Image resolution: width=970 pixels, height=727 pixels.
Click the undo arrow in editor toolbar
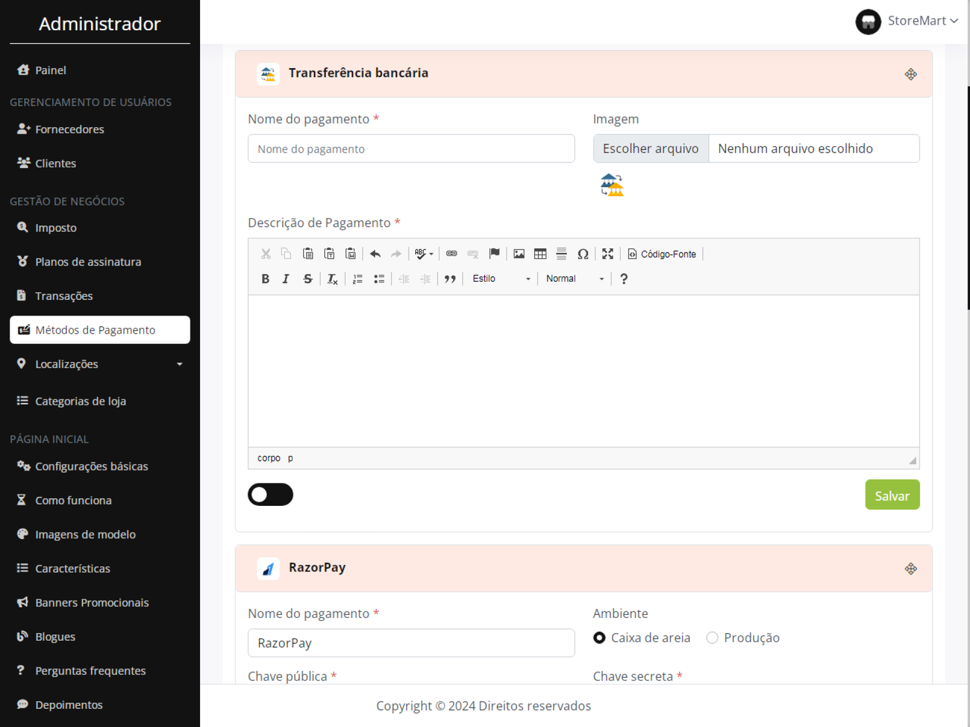(375, 254)
